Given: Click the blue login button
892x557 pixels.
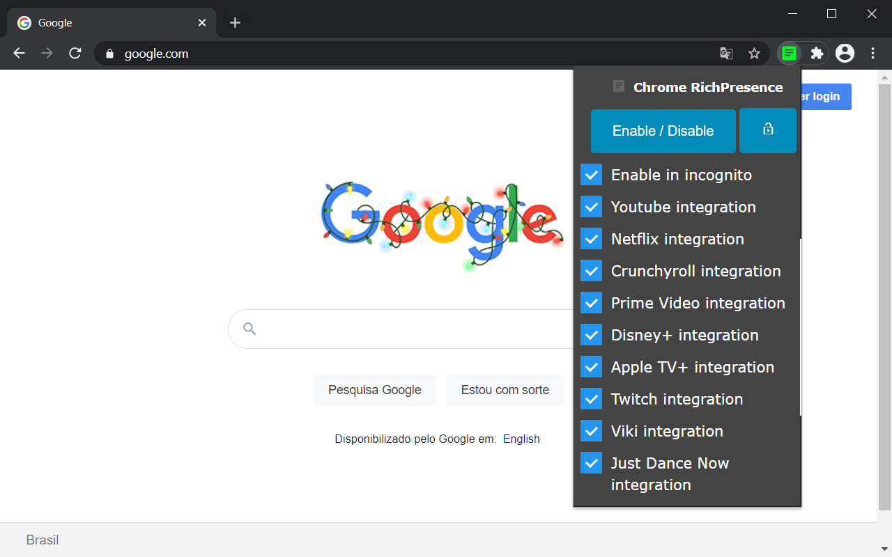Looking at the screenshot, I should (x=826, y=97).
